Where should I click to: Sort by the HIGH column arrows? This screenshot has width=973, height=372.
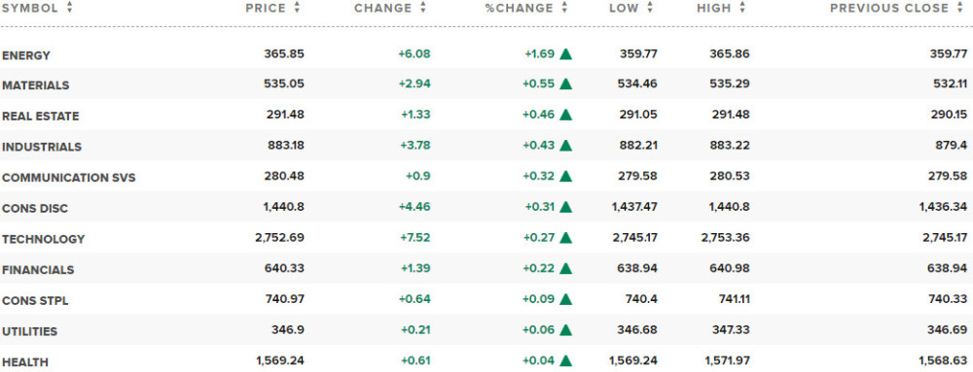pyautogui.click(x=742, y=8)
